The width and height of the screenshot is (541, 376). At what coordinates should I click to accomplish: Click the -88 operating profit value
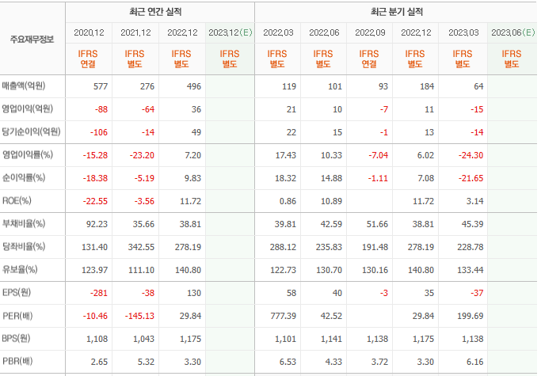[x=101, y=109]
